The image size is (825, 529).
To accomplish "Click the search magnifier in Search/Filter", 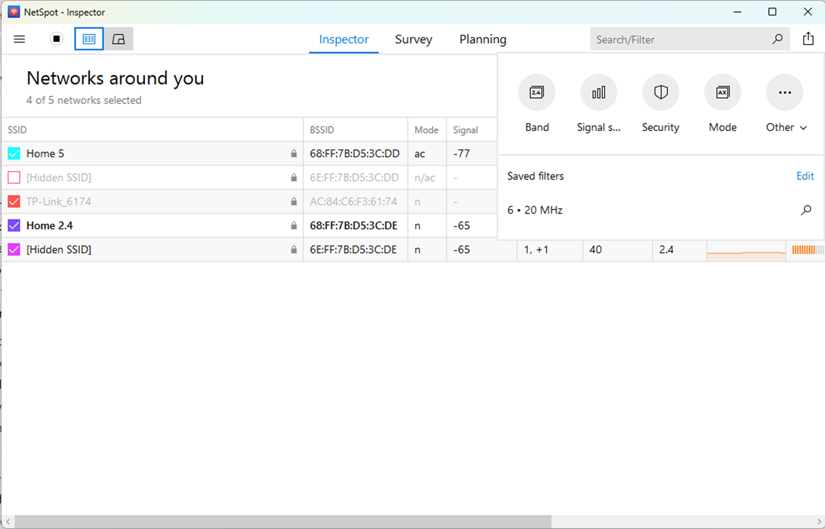I will tap(777, 39).
